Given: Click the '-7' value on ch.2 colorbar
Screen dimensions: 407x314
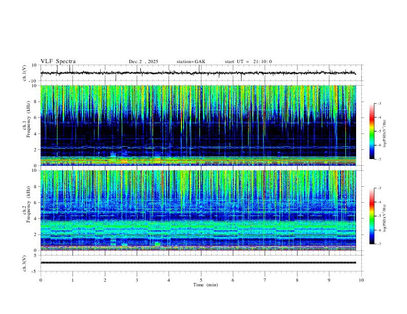Looking at the screenshot, I should (379, 244).
